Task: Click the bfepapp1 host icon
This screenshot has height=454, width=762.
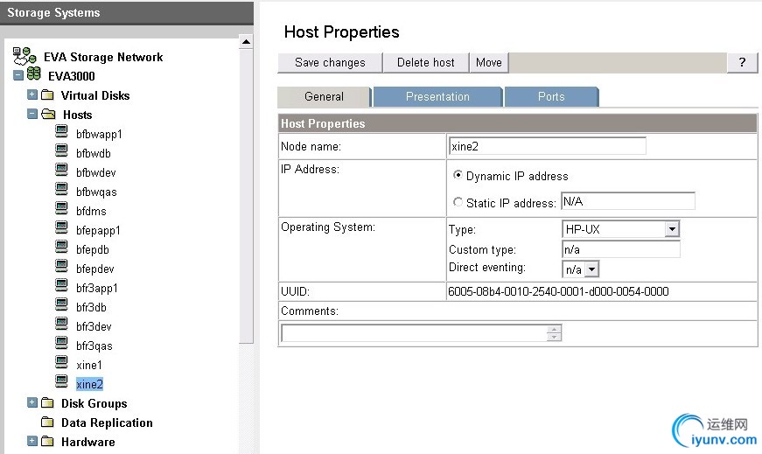Action: (x=62, y=227)
